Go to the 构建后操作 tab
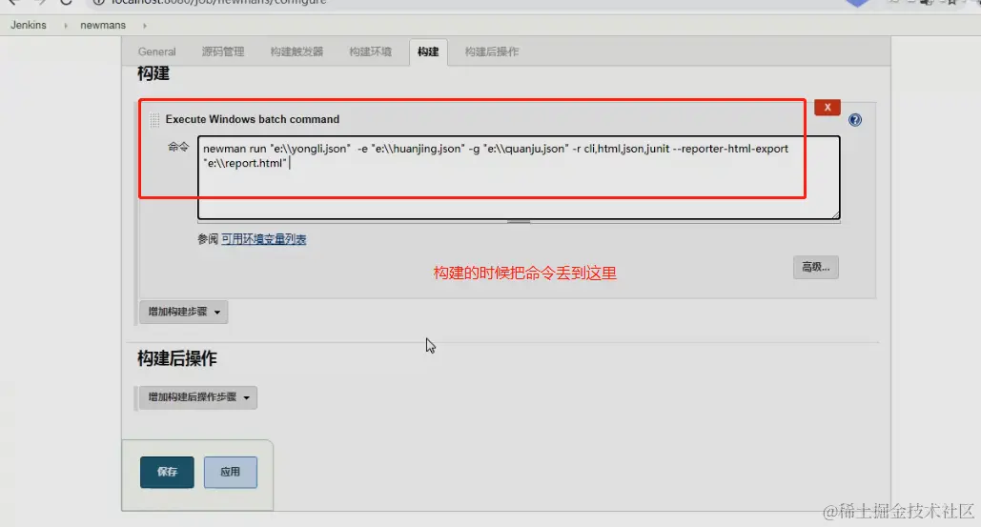981x527 pixels. click(492, 51)
